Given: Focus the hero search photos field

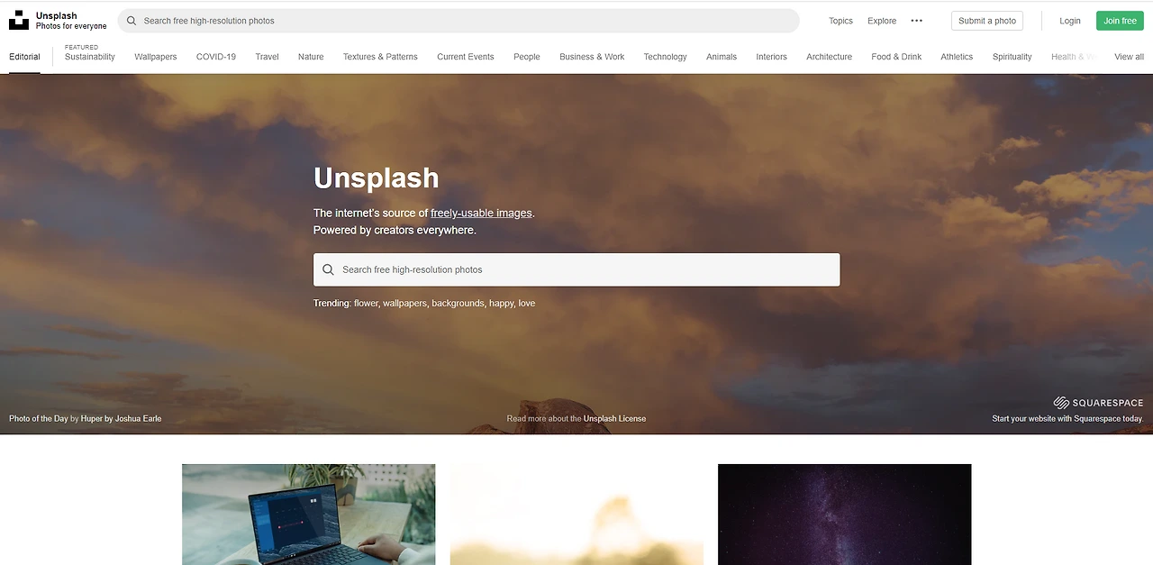Looking at the screenshot, I should (x=576, y=269).
